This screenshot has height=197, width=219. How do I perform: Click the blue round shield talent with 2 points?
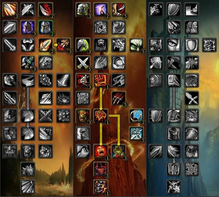point(136,116)
